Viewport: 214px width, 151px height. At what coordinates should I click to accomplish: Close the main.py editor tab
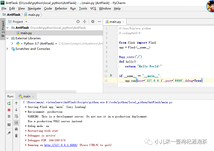(x=123, y=22)
